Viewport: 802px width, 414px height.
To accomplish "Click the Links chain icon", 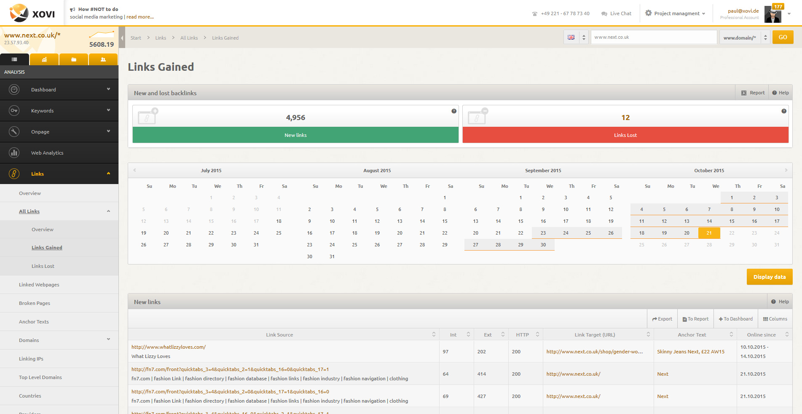I will (x=14, y=174).
